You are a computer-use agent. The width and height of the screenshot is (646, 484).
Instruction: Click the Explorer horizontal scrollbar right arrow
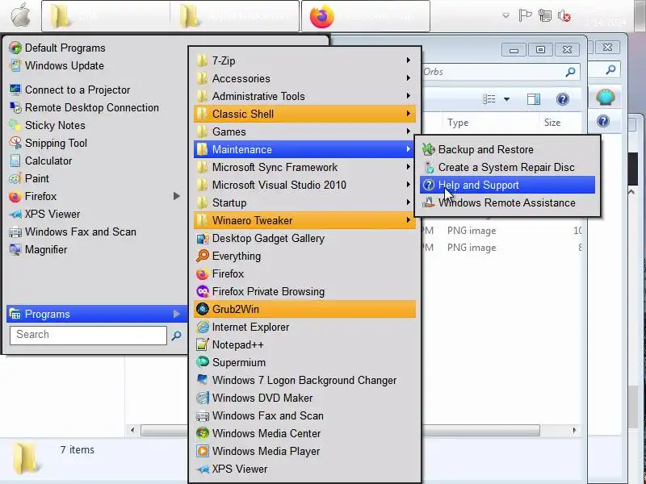click(x=574, y=430)
